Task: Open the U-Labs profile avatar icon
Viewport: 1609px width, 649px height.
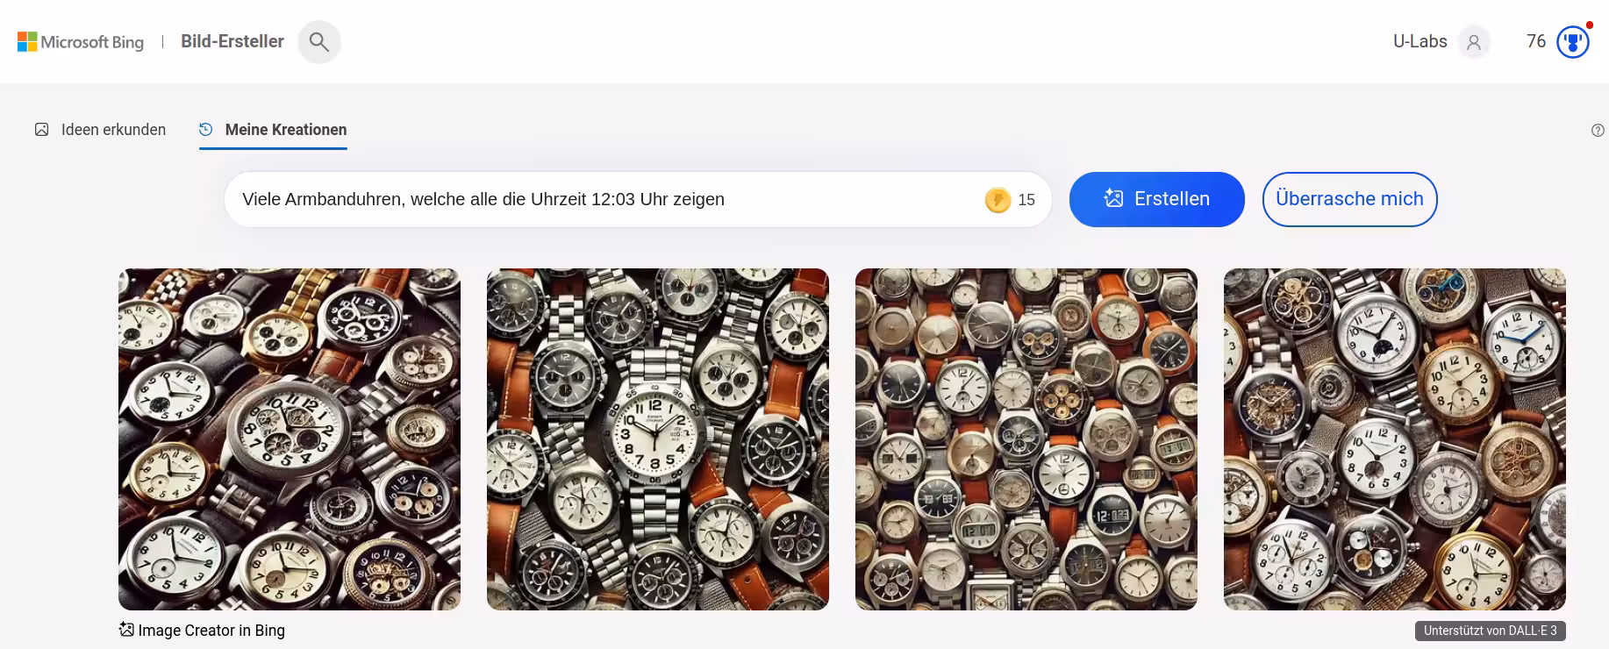Action: tap(1474, 42)
